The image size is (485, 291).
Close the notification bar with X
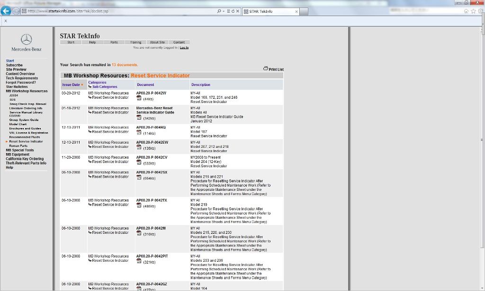click(x=6, y=21)
